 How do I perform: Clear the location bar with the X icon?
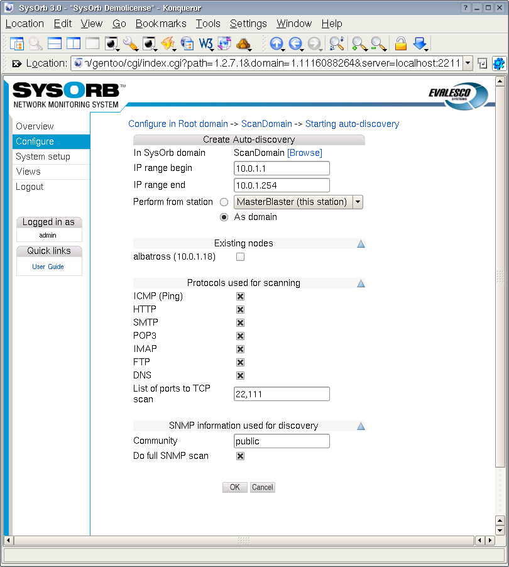[16, 63]
